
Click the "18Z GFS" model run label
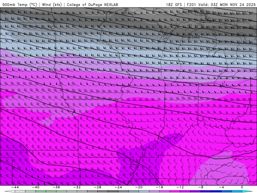pyautogui.click(x=174, y=5)
